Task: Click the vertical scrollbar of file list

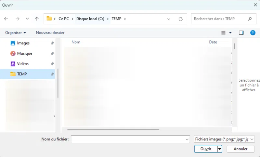Action: 235,46
